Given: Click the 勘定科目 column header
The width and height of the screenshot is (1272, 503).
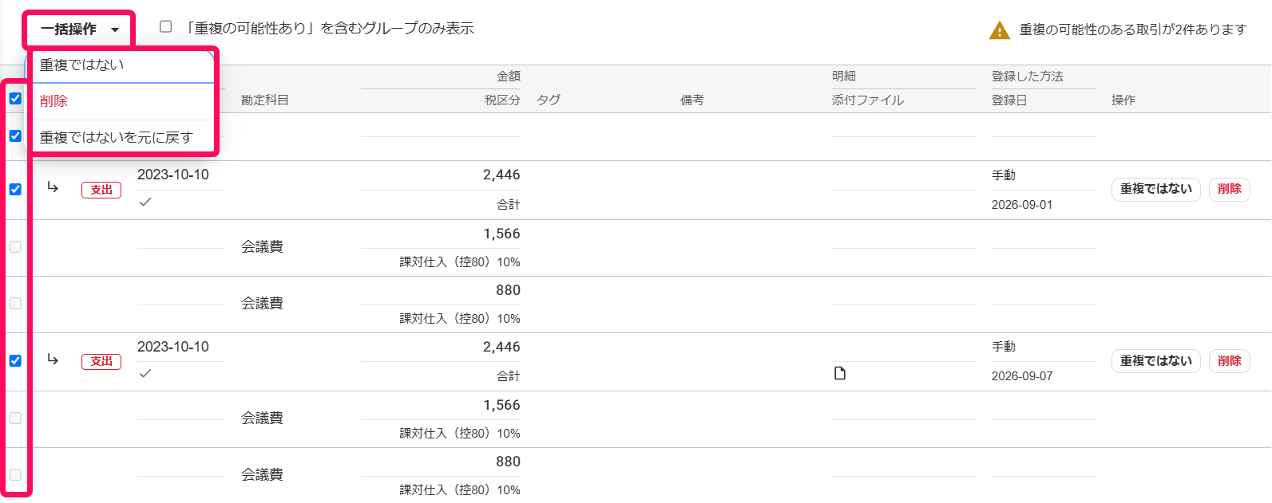Looking at the screenshot, I should click(265, 100).
